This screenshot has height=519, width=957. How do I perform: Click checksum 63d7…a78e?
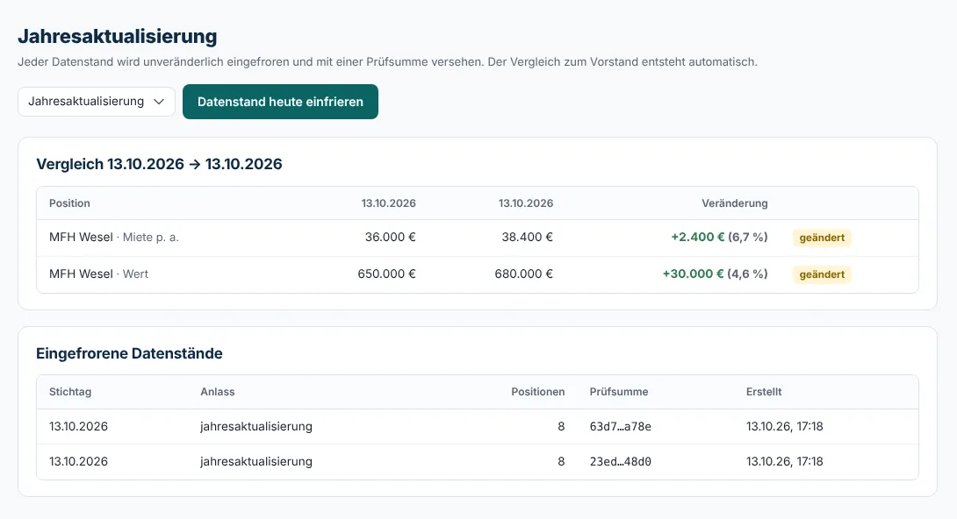[620, 426]
